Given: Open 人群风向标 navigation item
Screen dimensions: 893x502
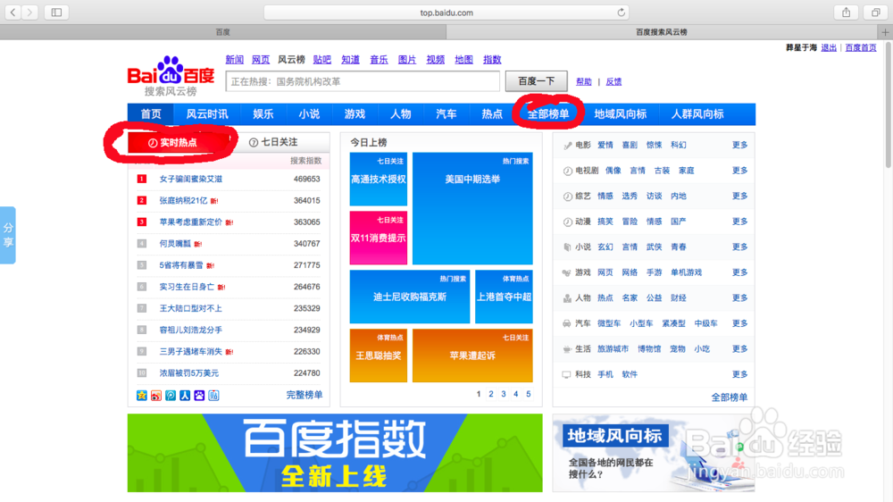Looking at the screenshot, I should (697, 114).
